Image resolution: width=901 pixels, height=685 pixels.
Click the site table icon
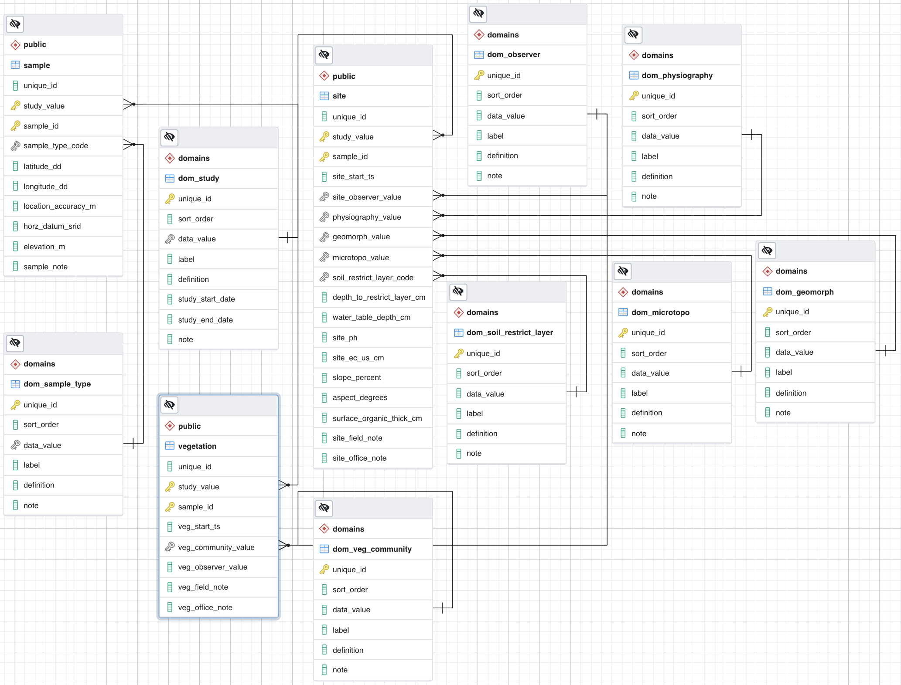click(x=324, y=96)
